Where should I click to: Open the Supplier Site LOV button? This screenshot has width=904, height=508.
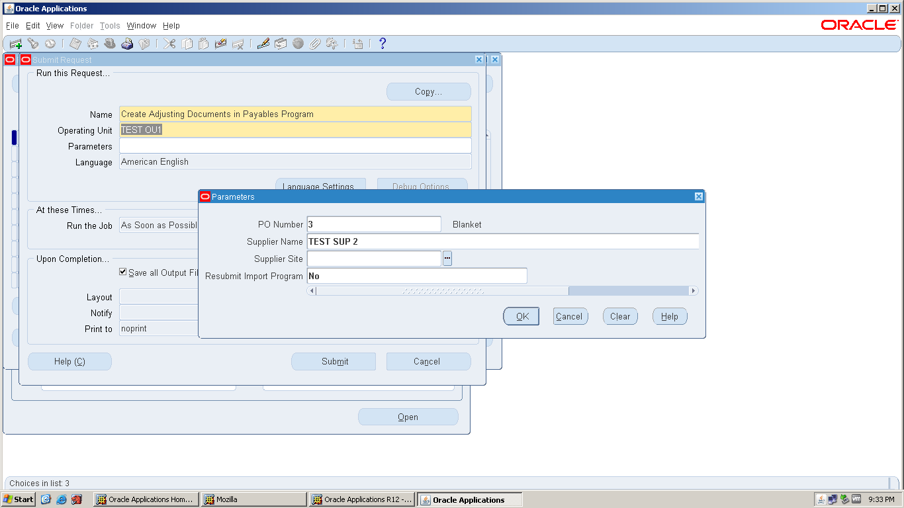[x=447, y=258]
